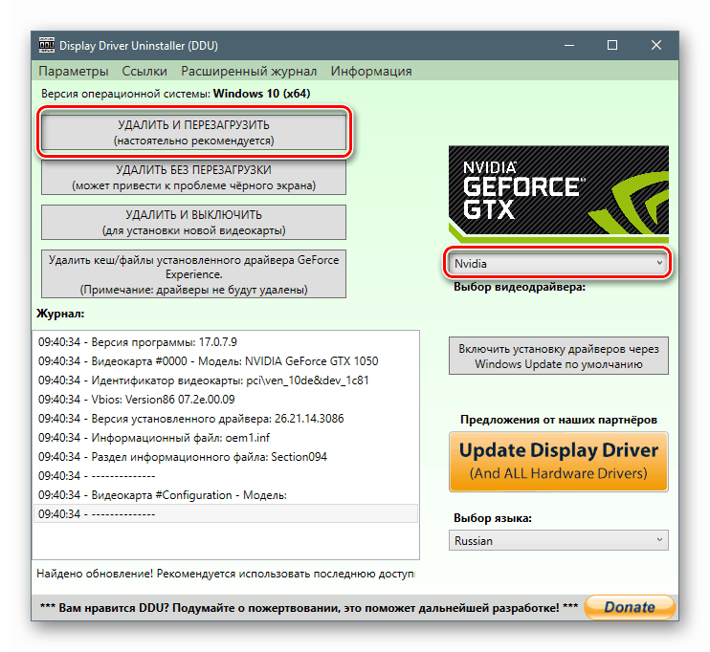Enable driver installation via Windows Update

(x=559, y=357)
